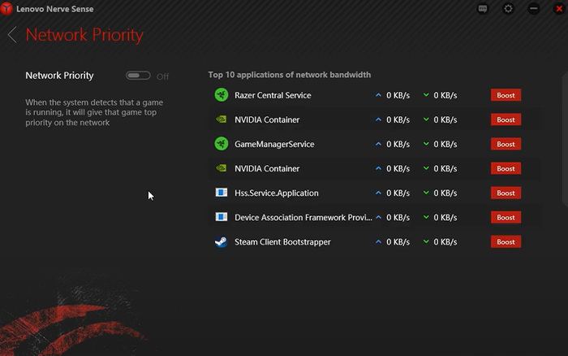Open the feedback chat icon in title bar

click(483, 8)
